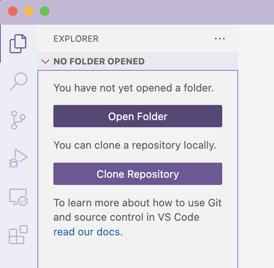274x268 pixels.
Task: Click the empty editor area beside Explorer
Action: click(x=256, y=146)
